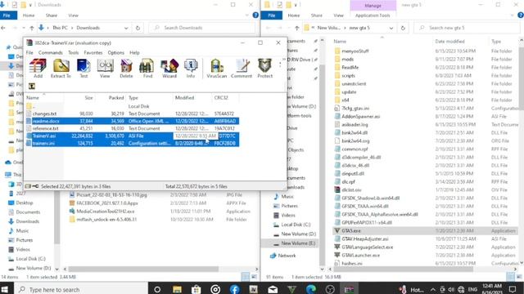Click the VirusScan toolbar icon
This screenshot has height=294, width=524.
tap(216, 69)
